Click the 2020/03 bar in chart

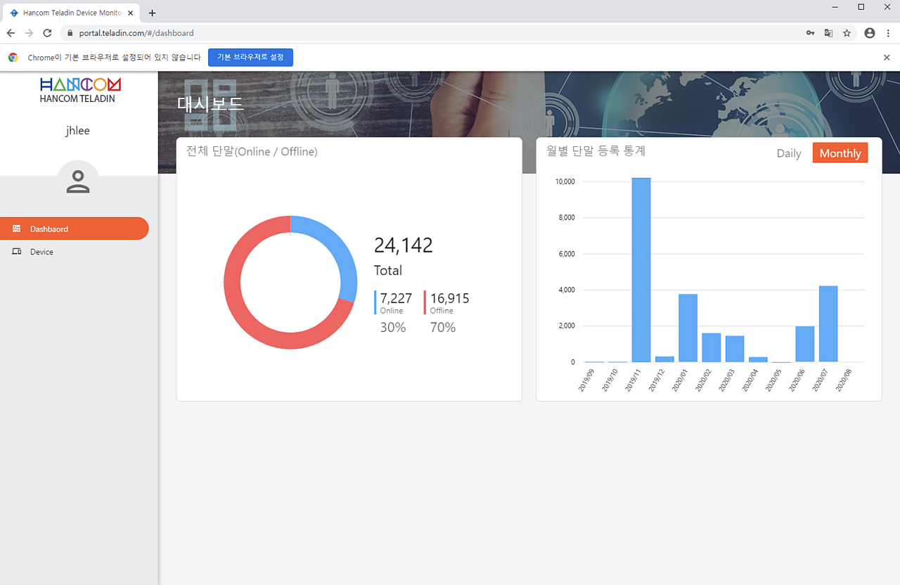(735, 349)
